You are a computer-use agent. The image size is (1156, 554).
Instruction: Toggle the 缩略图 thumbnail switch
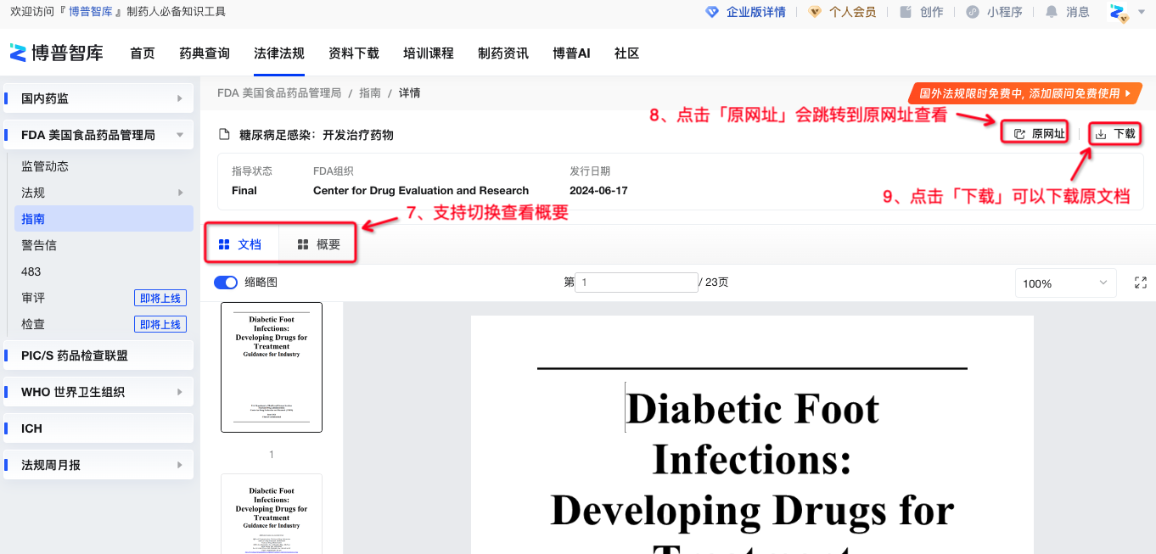(226, 283)
